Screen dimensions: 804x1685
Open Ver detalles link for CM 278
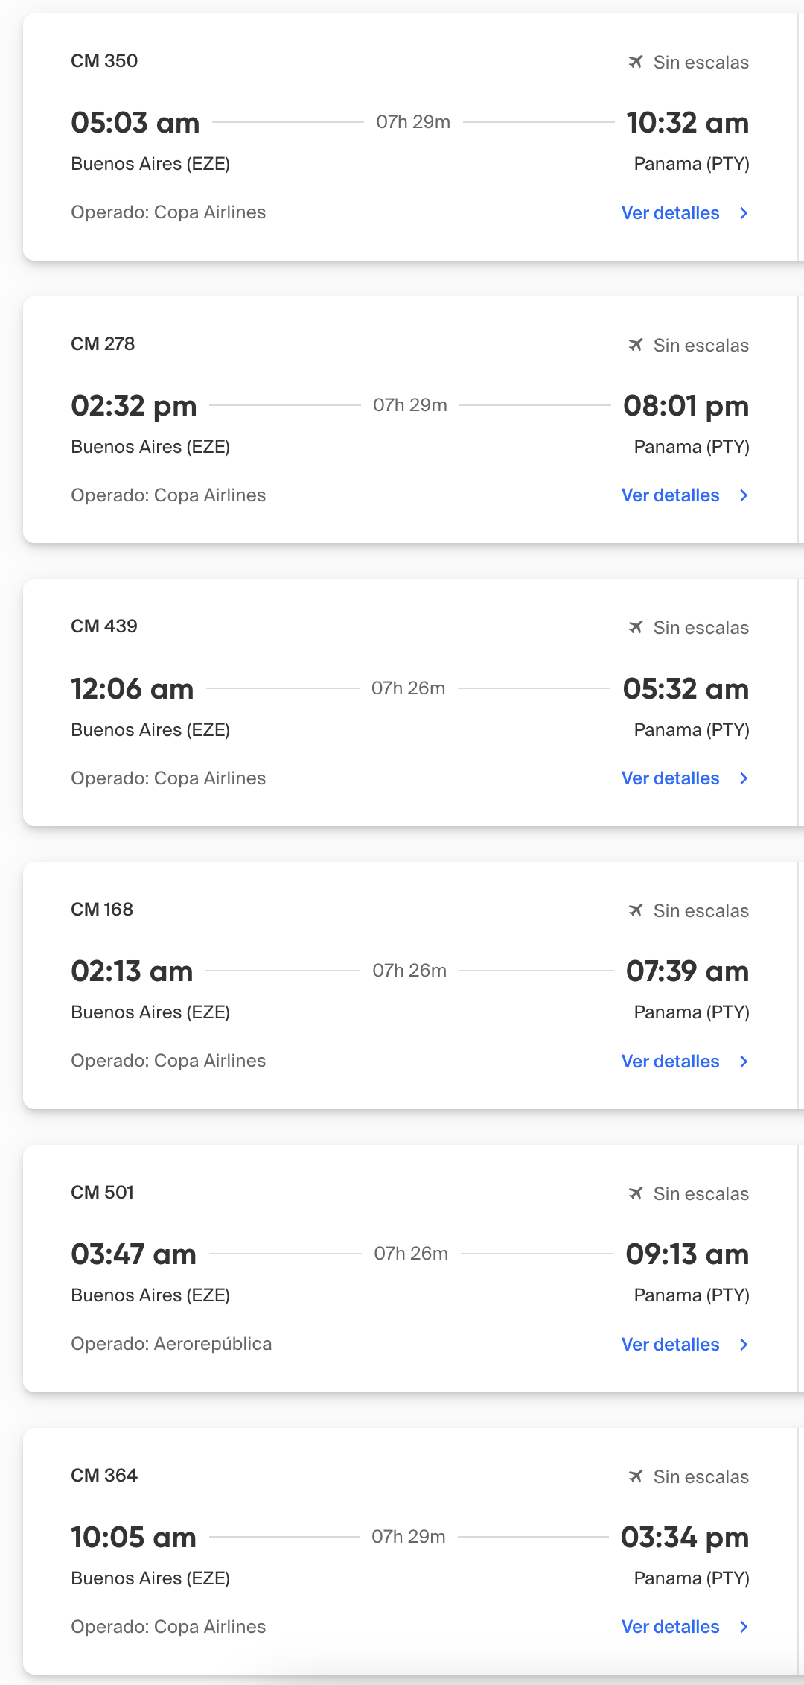click(x=670, y=495)
